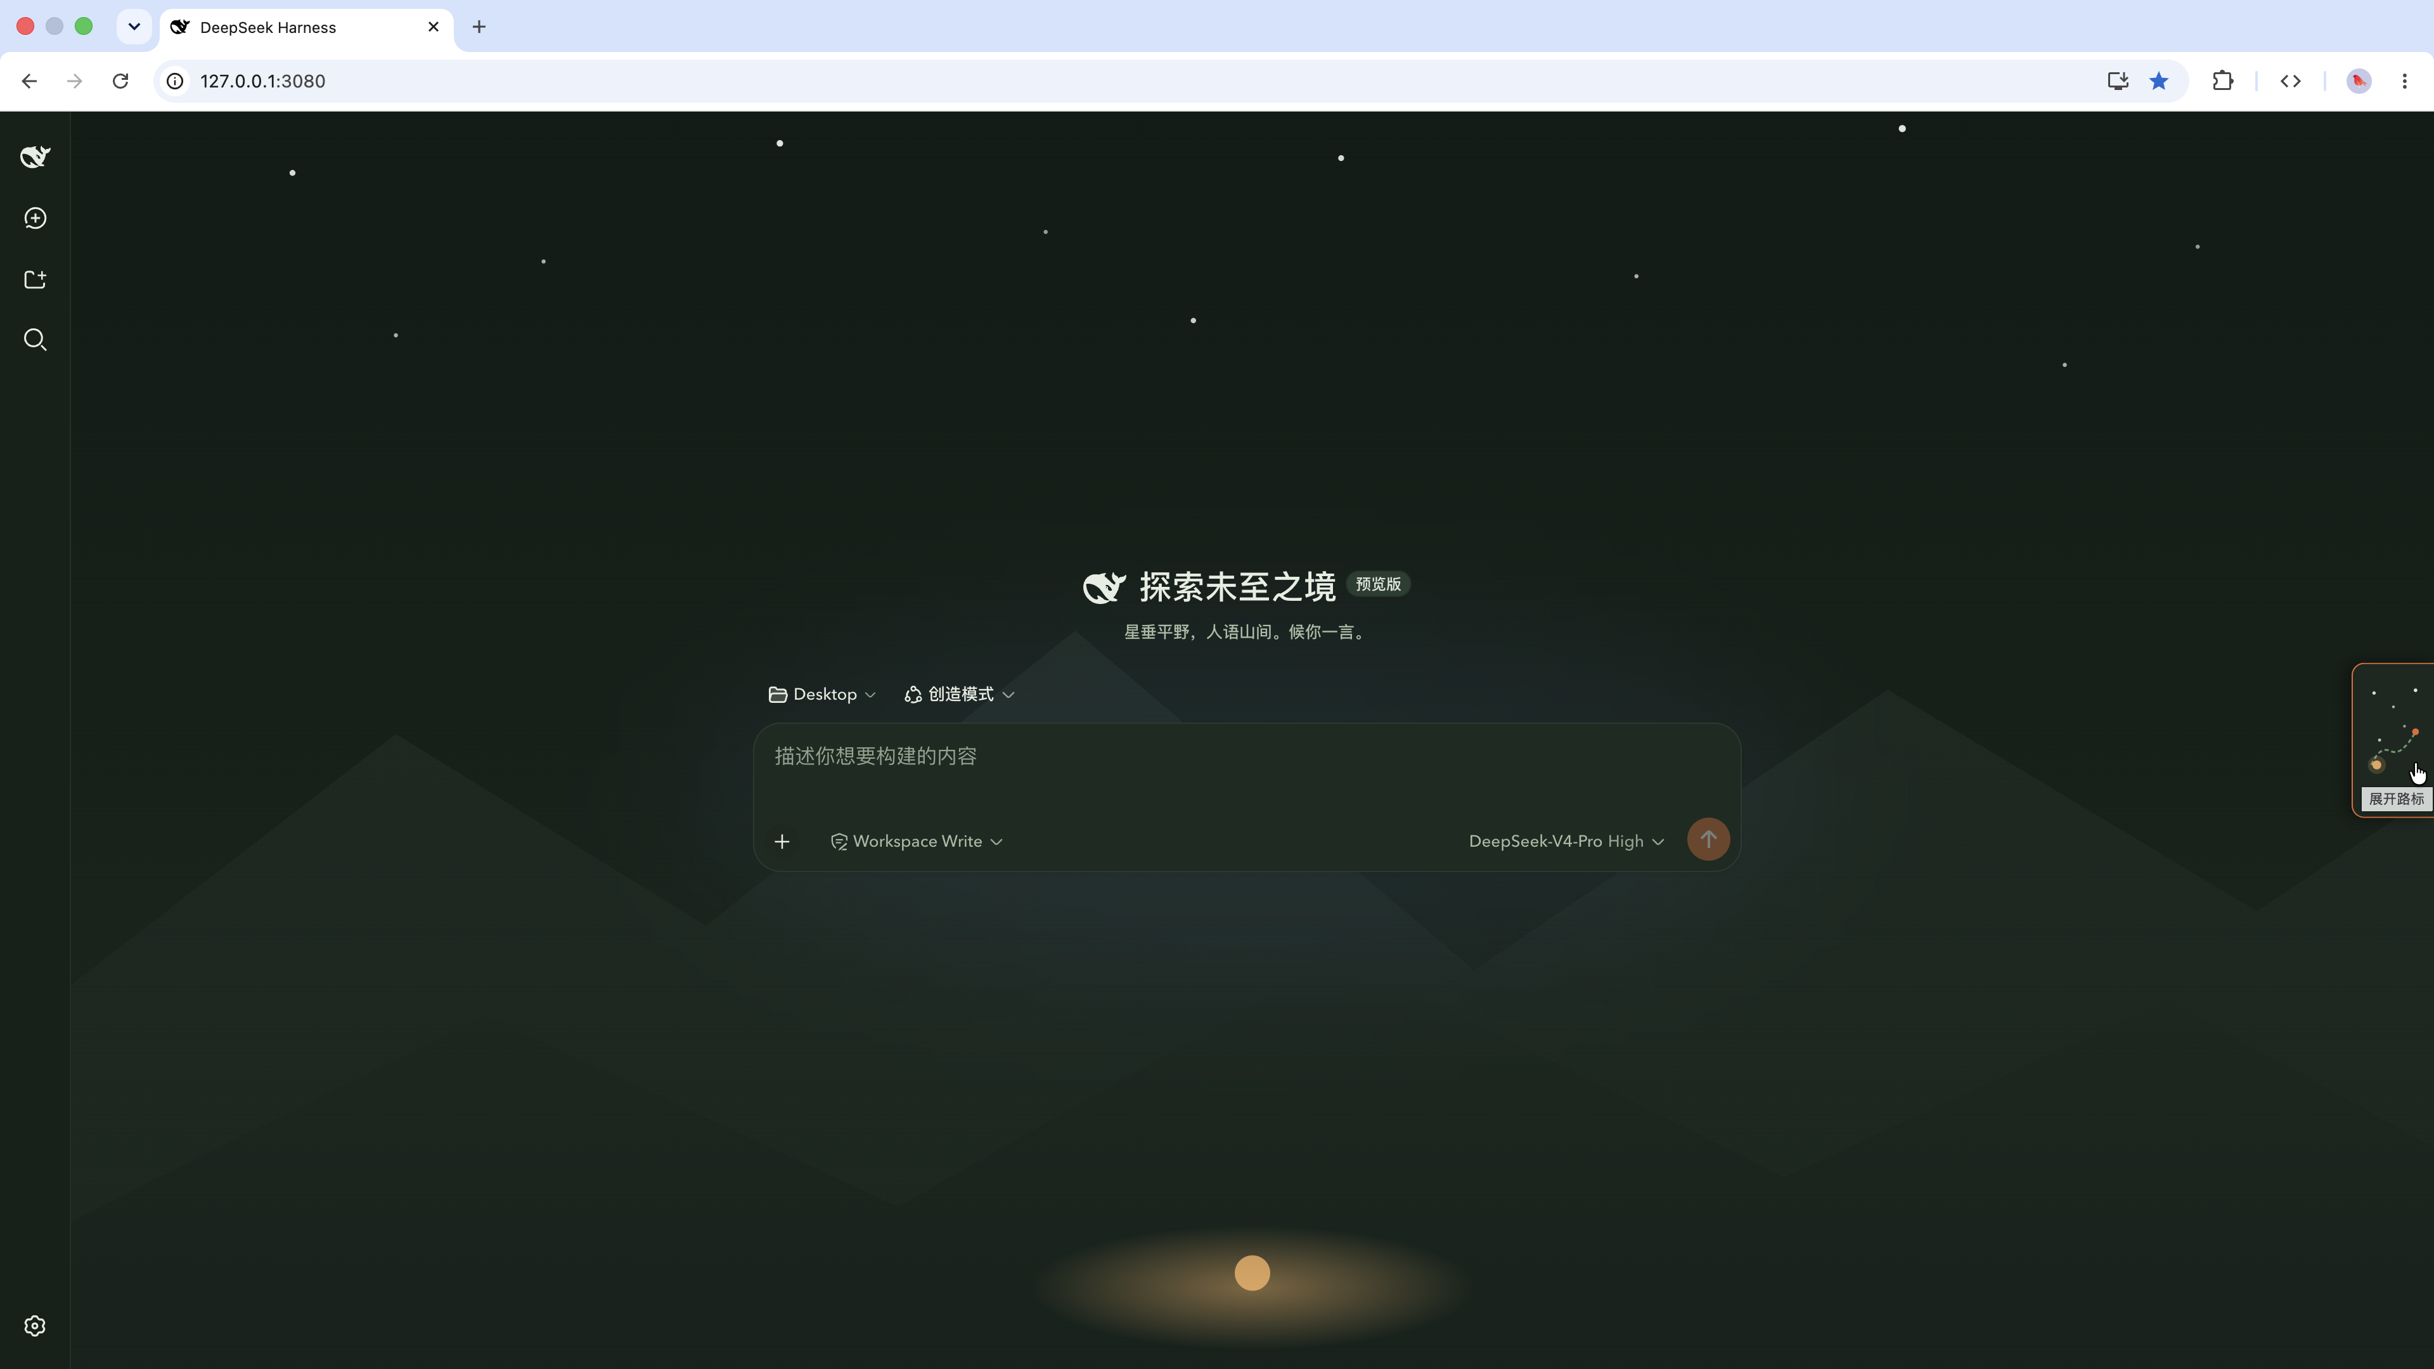Click the DeepSeek whale logo in sidebar
The height and width of the screenshot is (1369, 2434).
coord(35,157)
